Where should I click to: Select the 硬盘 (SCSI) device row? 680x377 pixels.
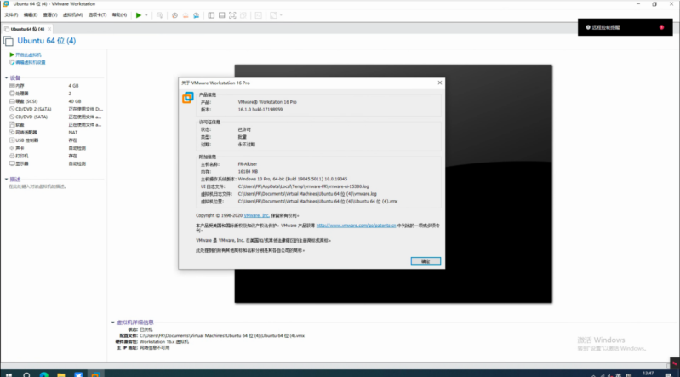pyautogui.click(x=55, y=101)
